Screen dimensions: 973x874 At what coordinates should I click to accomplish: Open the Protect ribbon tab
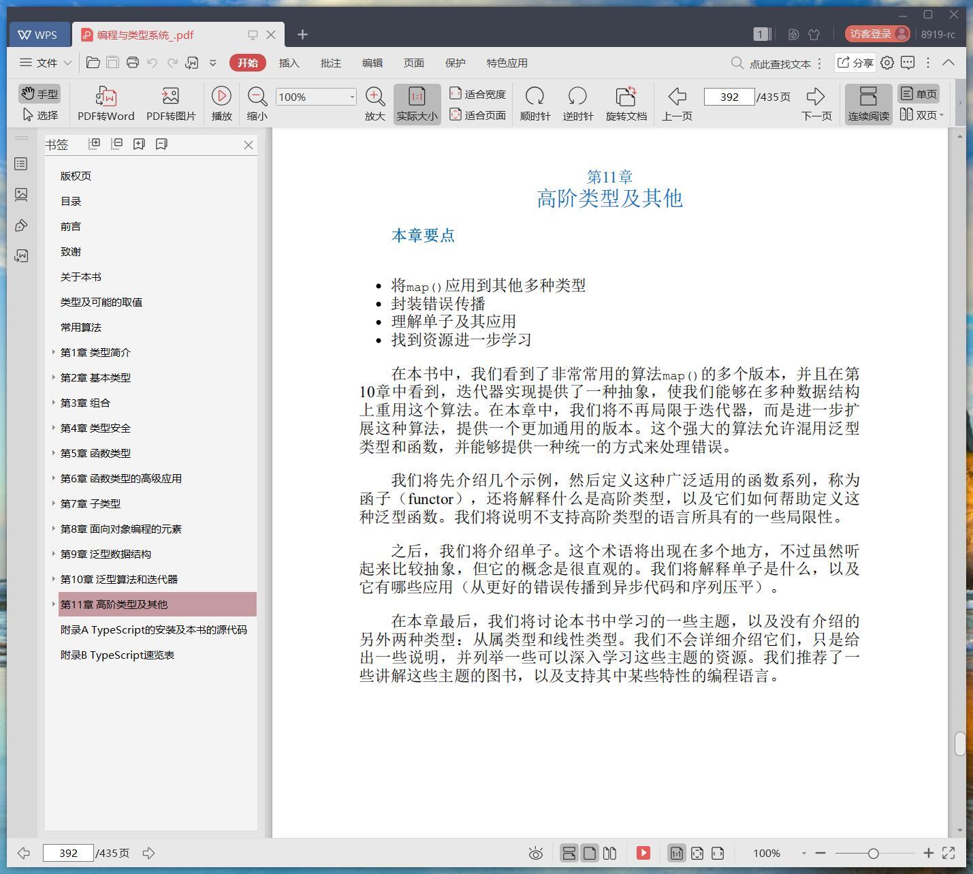tap(455, 63)
